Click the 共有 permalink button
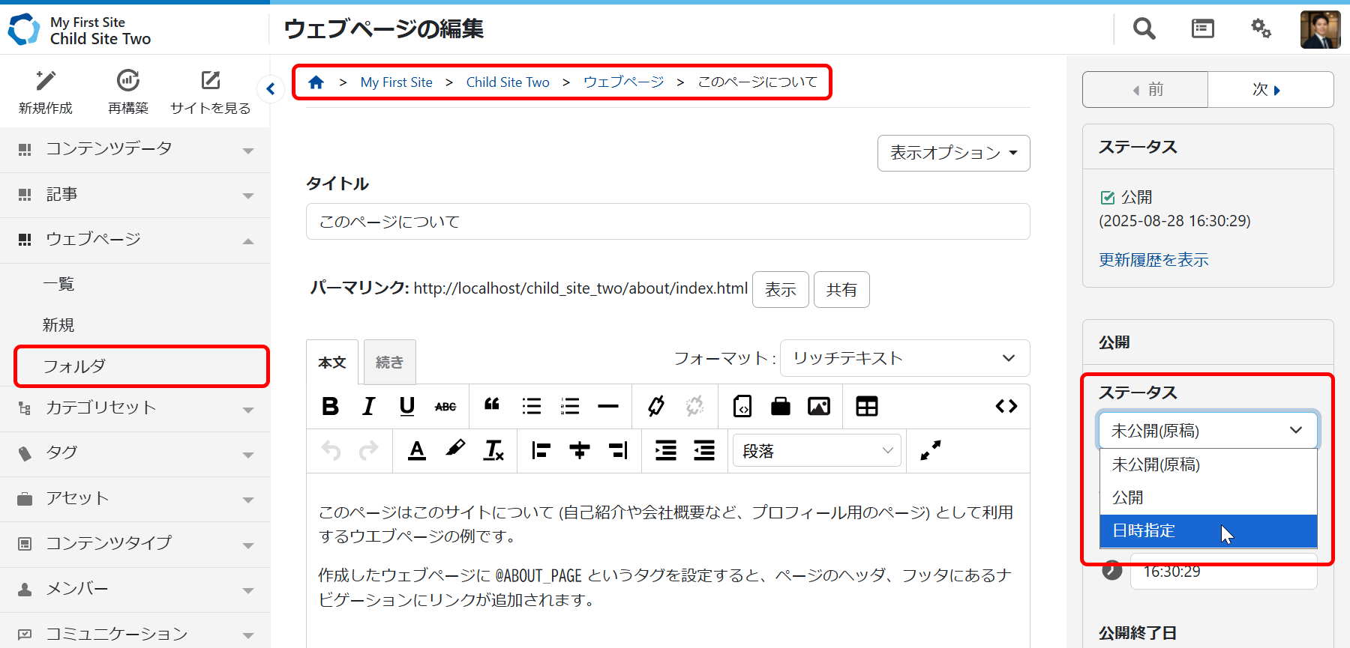1350x648 pixels. pyautogui.click(x=841, y=290)
